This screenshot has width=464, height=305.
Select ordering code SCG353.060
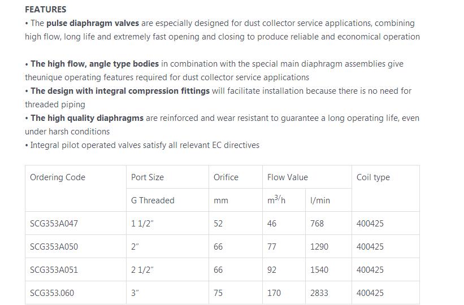click(52, 293)
